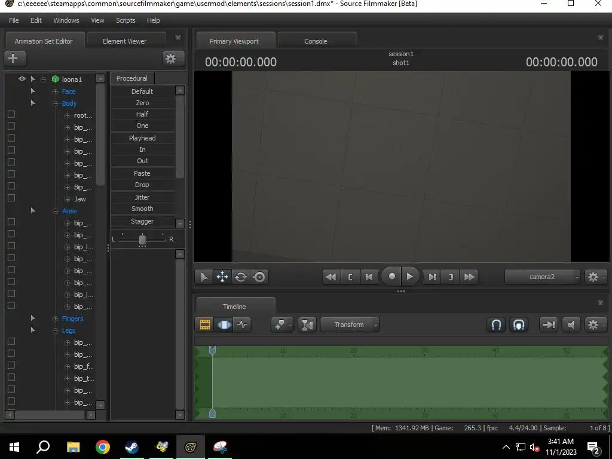Click the ripple edit arrow icon
This screenshot has height=459, width=612.
click(x=549, y=325)
